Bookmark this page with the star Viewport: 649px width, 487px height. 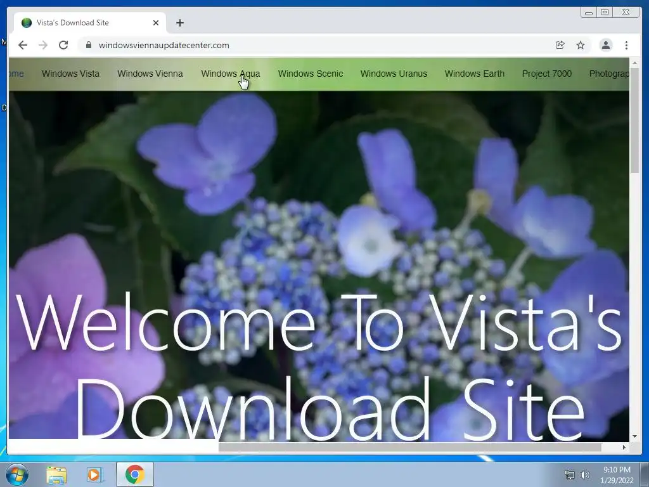point(581,45)
